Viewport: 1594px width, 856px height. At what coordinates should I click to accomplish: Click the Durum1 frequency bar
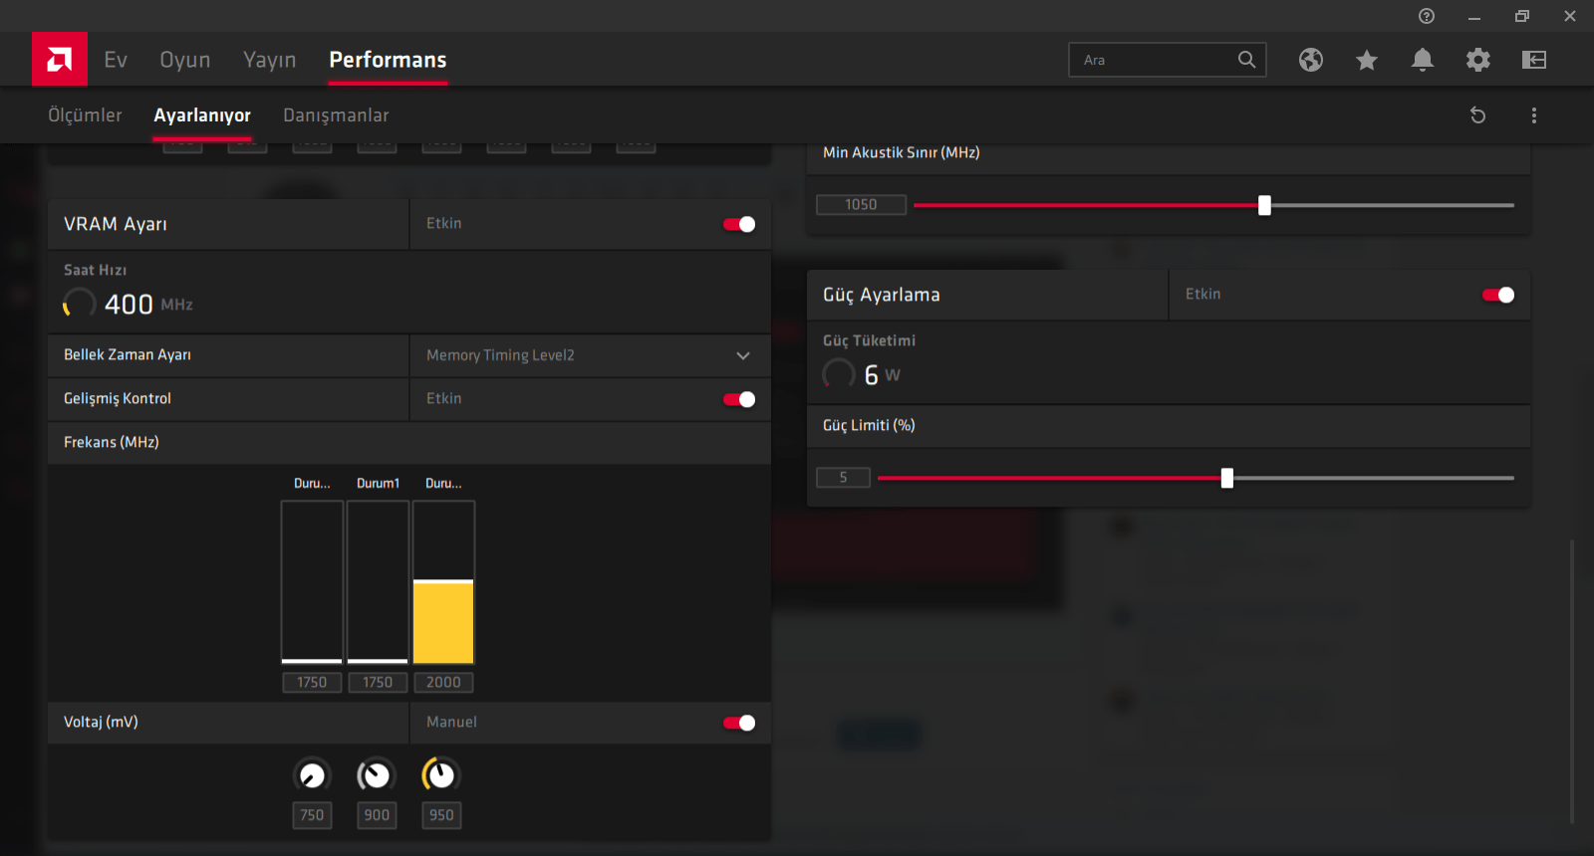pos(378,582)
